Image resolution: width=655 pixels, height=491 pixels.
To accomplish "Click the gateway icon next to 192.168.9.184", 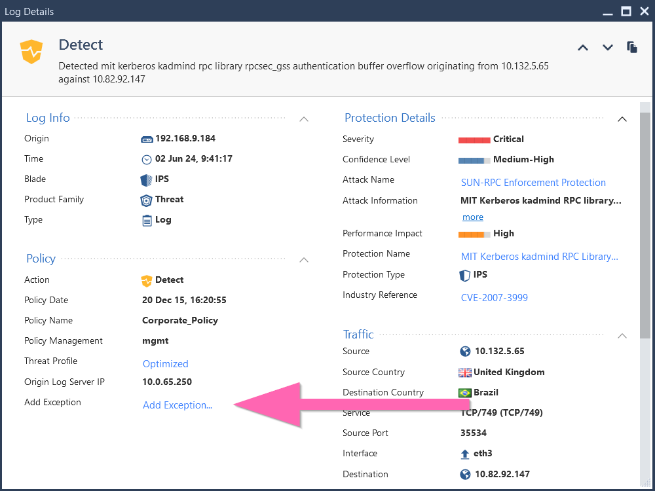I will tap(146, 138).
